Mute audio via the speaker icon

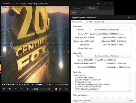pos(56,84)
